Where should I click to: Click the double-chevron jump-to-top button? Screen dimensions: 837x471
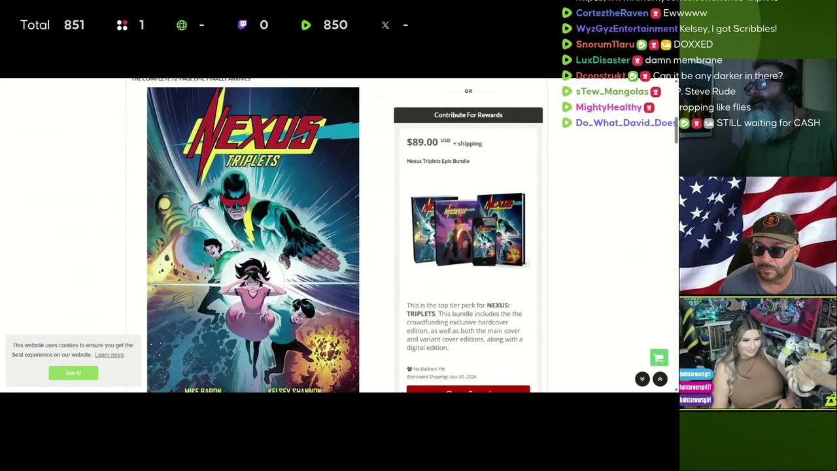coord(660,379)
